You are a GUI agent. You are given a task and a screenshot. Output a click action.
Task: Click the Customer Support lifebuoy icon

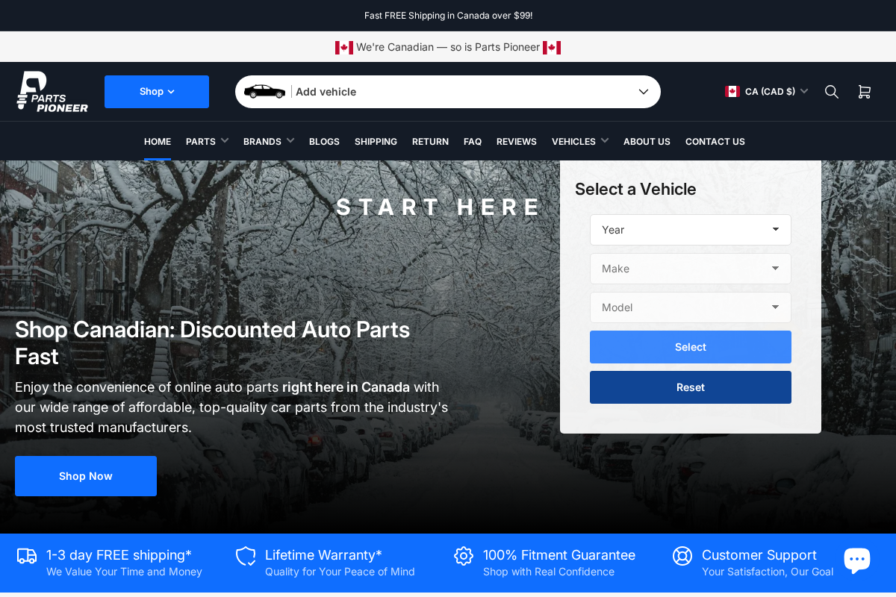pyautogui.click(x=682, y=556)
